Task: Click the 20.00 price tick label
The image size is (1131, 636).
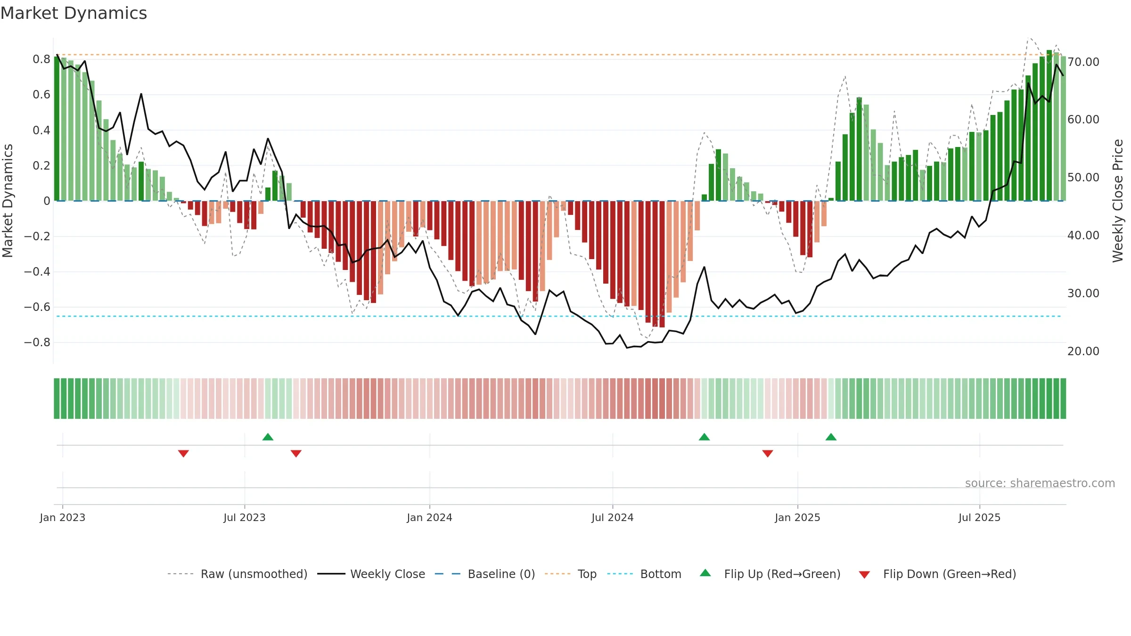Action: pyautogui.click(x=1083, y=351)
